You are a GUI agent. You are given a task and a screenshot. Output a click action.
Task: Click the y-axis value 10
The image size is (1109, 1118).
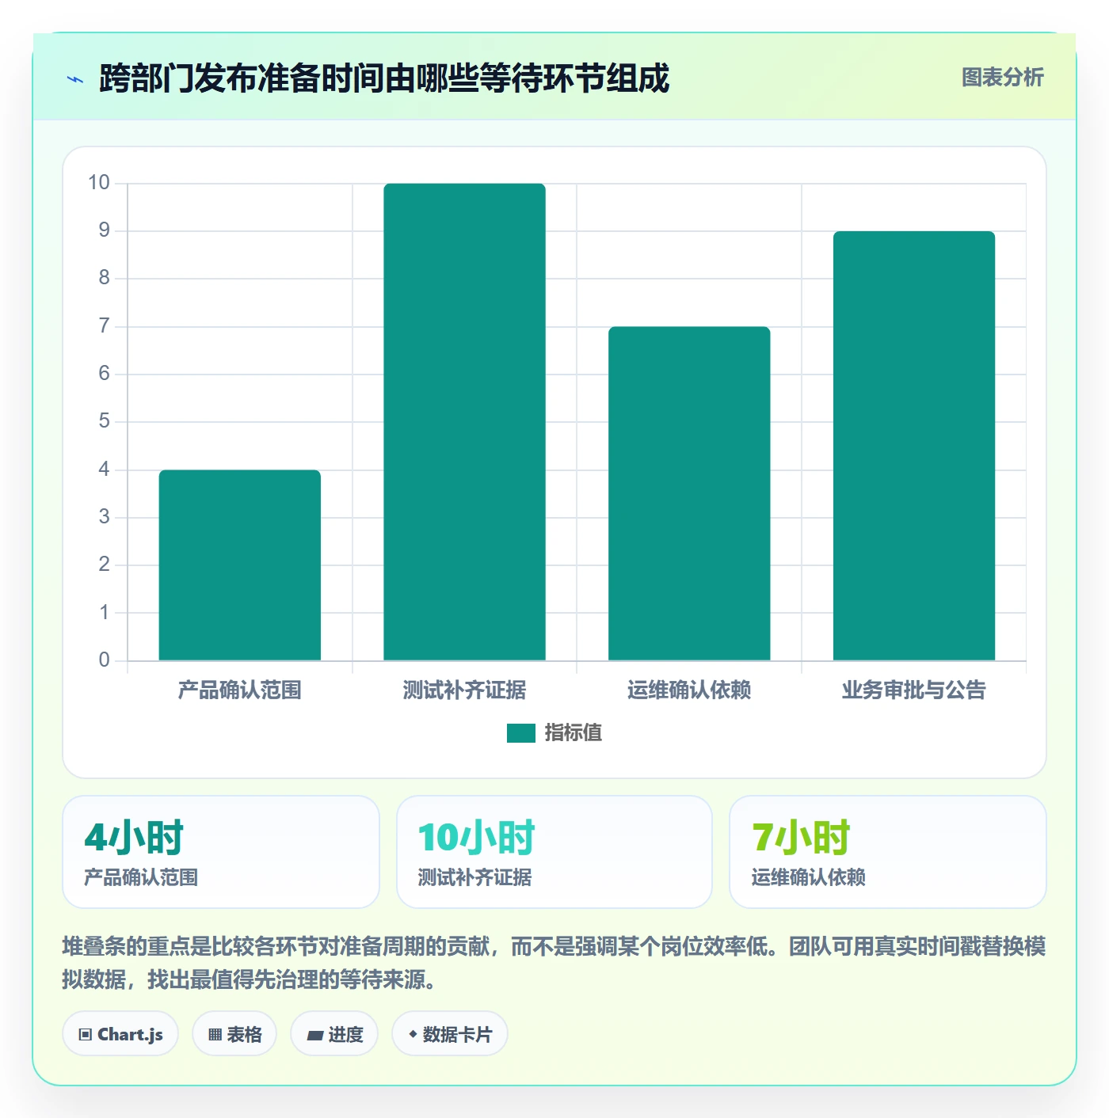click(99, 183)
